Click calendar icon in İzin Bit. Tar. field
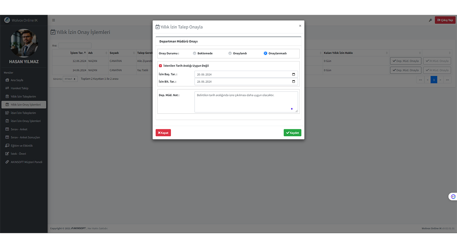Viewport: 457px width, 248px height. pyautogui.click(x=293, y=82)
